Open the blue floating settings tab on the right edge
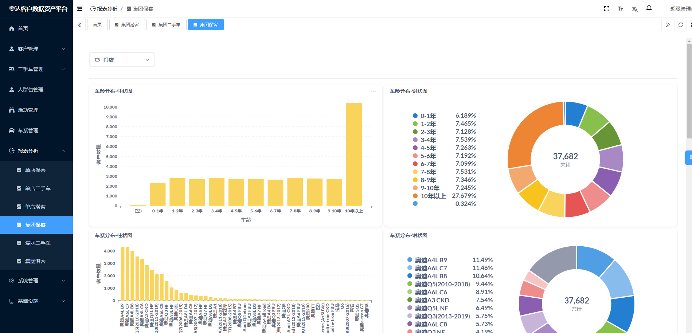The image size is (692, 333). click(x=689, y=157)
